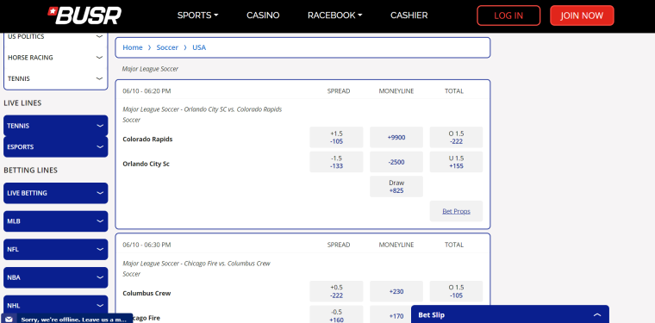655x323 pixels.
Task: Click the Major League Soccer heading
Action: (150, 69)
